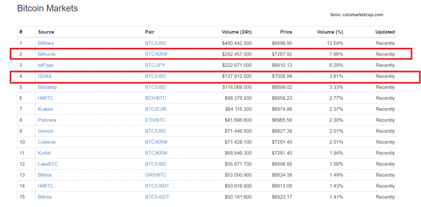Sort by Volume (24h) column header
The height and width of the screenshot is (207, 421).
tap(236, 32)
